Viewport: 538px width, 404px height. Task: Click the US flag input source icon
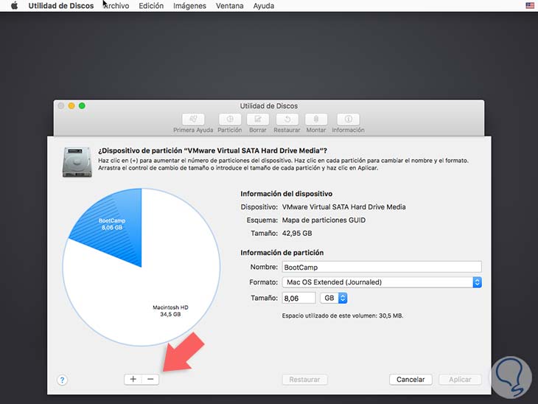(530, 5)
